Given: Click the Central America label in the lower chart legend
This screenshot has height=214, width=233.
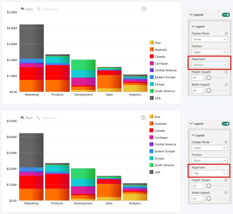Looking at the screenshot, I should click(165, 144).
